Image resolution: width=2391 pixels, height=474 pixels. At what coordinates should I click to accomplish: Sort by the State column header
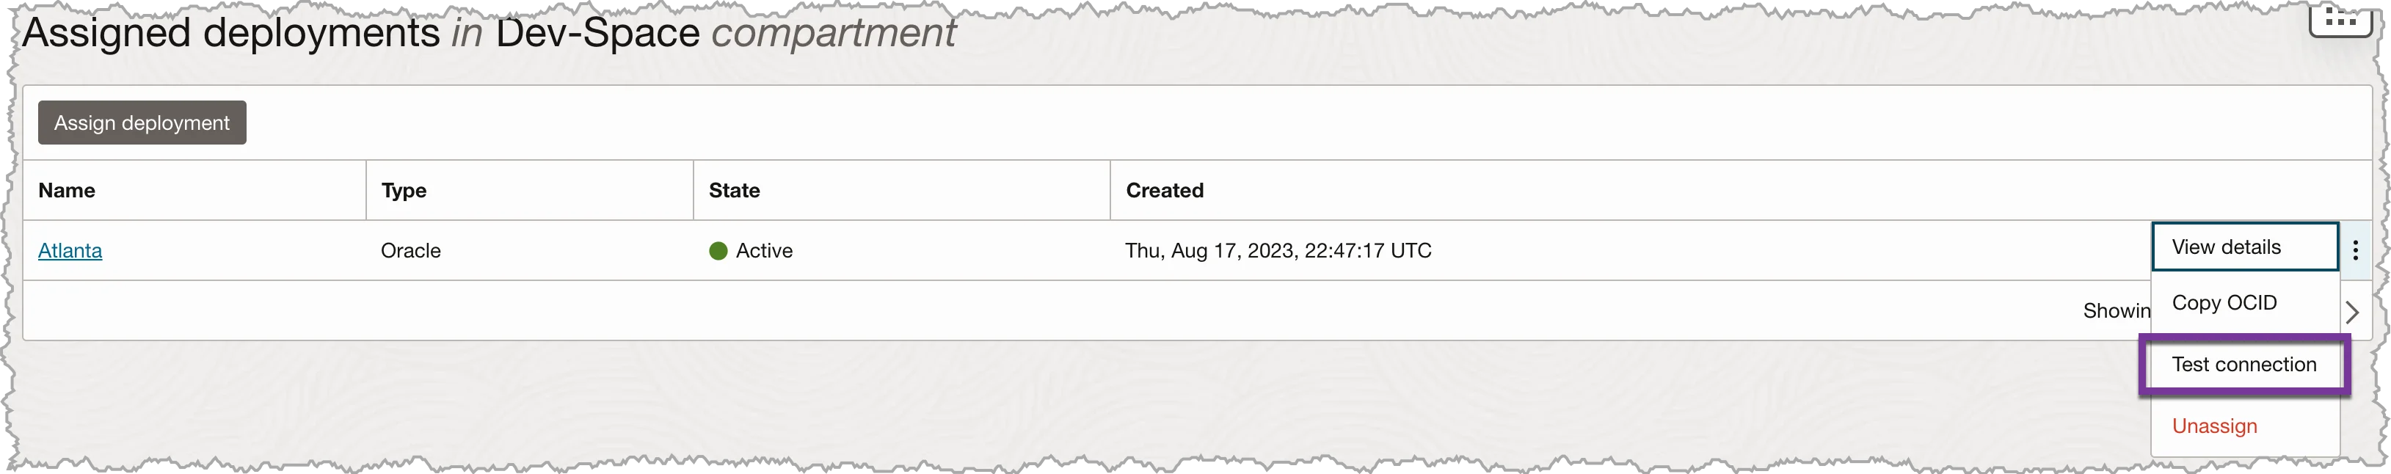(x=734, y=190)
